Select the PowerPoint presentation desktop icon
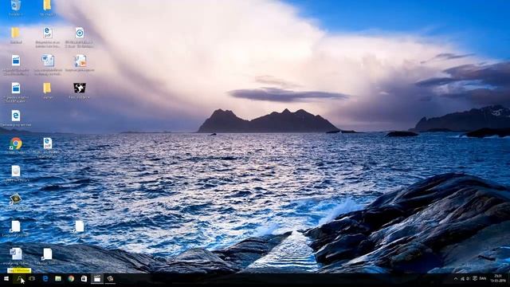 pos(80,61)
